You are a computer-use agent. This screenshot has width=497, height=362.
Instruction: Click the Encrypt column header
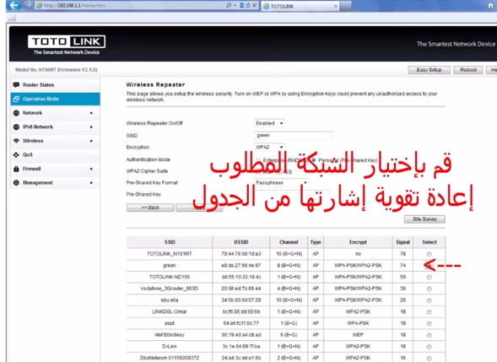pos(358,242)
